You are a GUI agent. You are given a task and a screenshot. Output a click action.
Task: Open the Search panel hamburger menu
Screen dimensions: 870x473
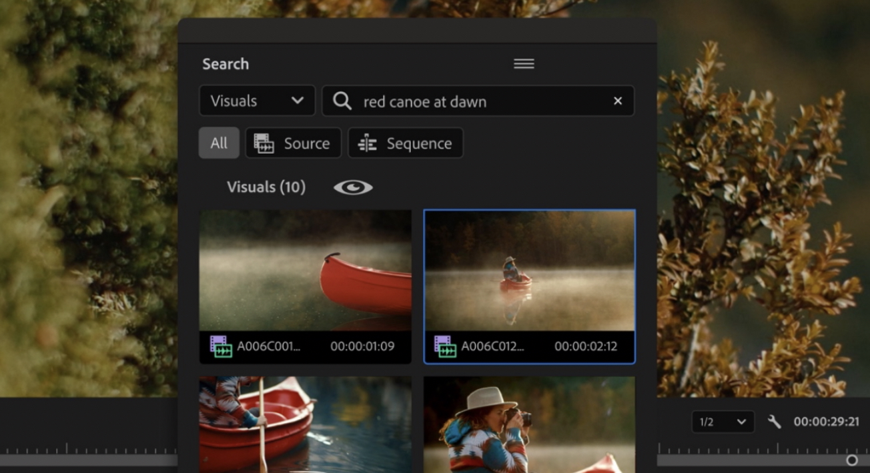524,63
